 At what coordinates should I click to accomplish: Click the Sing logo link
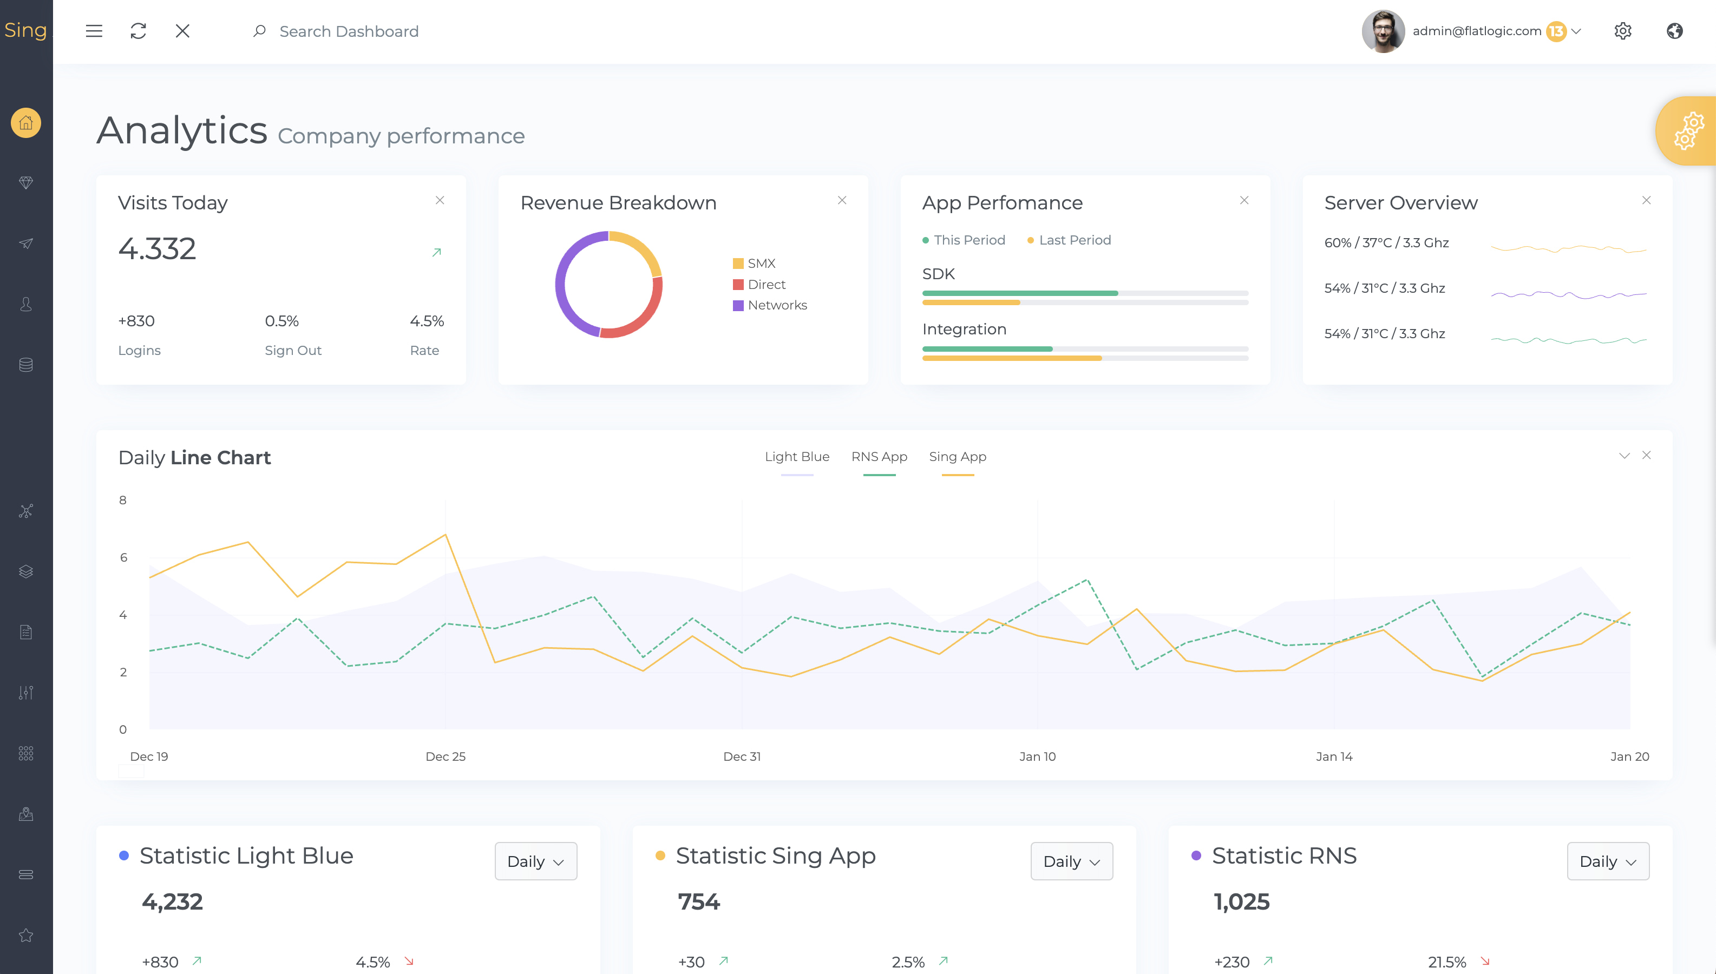click(25, 30)
